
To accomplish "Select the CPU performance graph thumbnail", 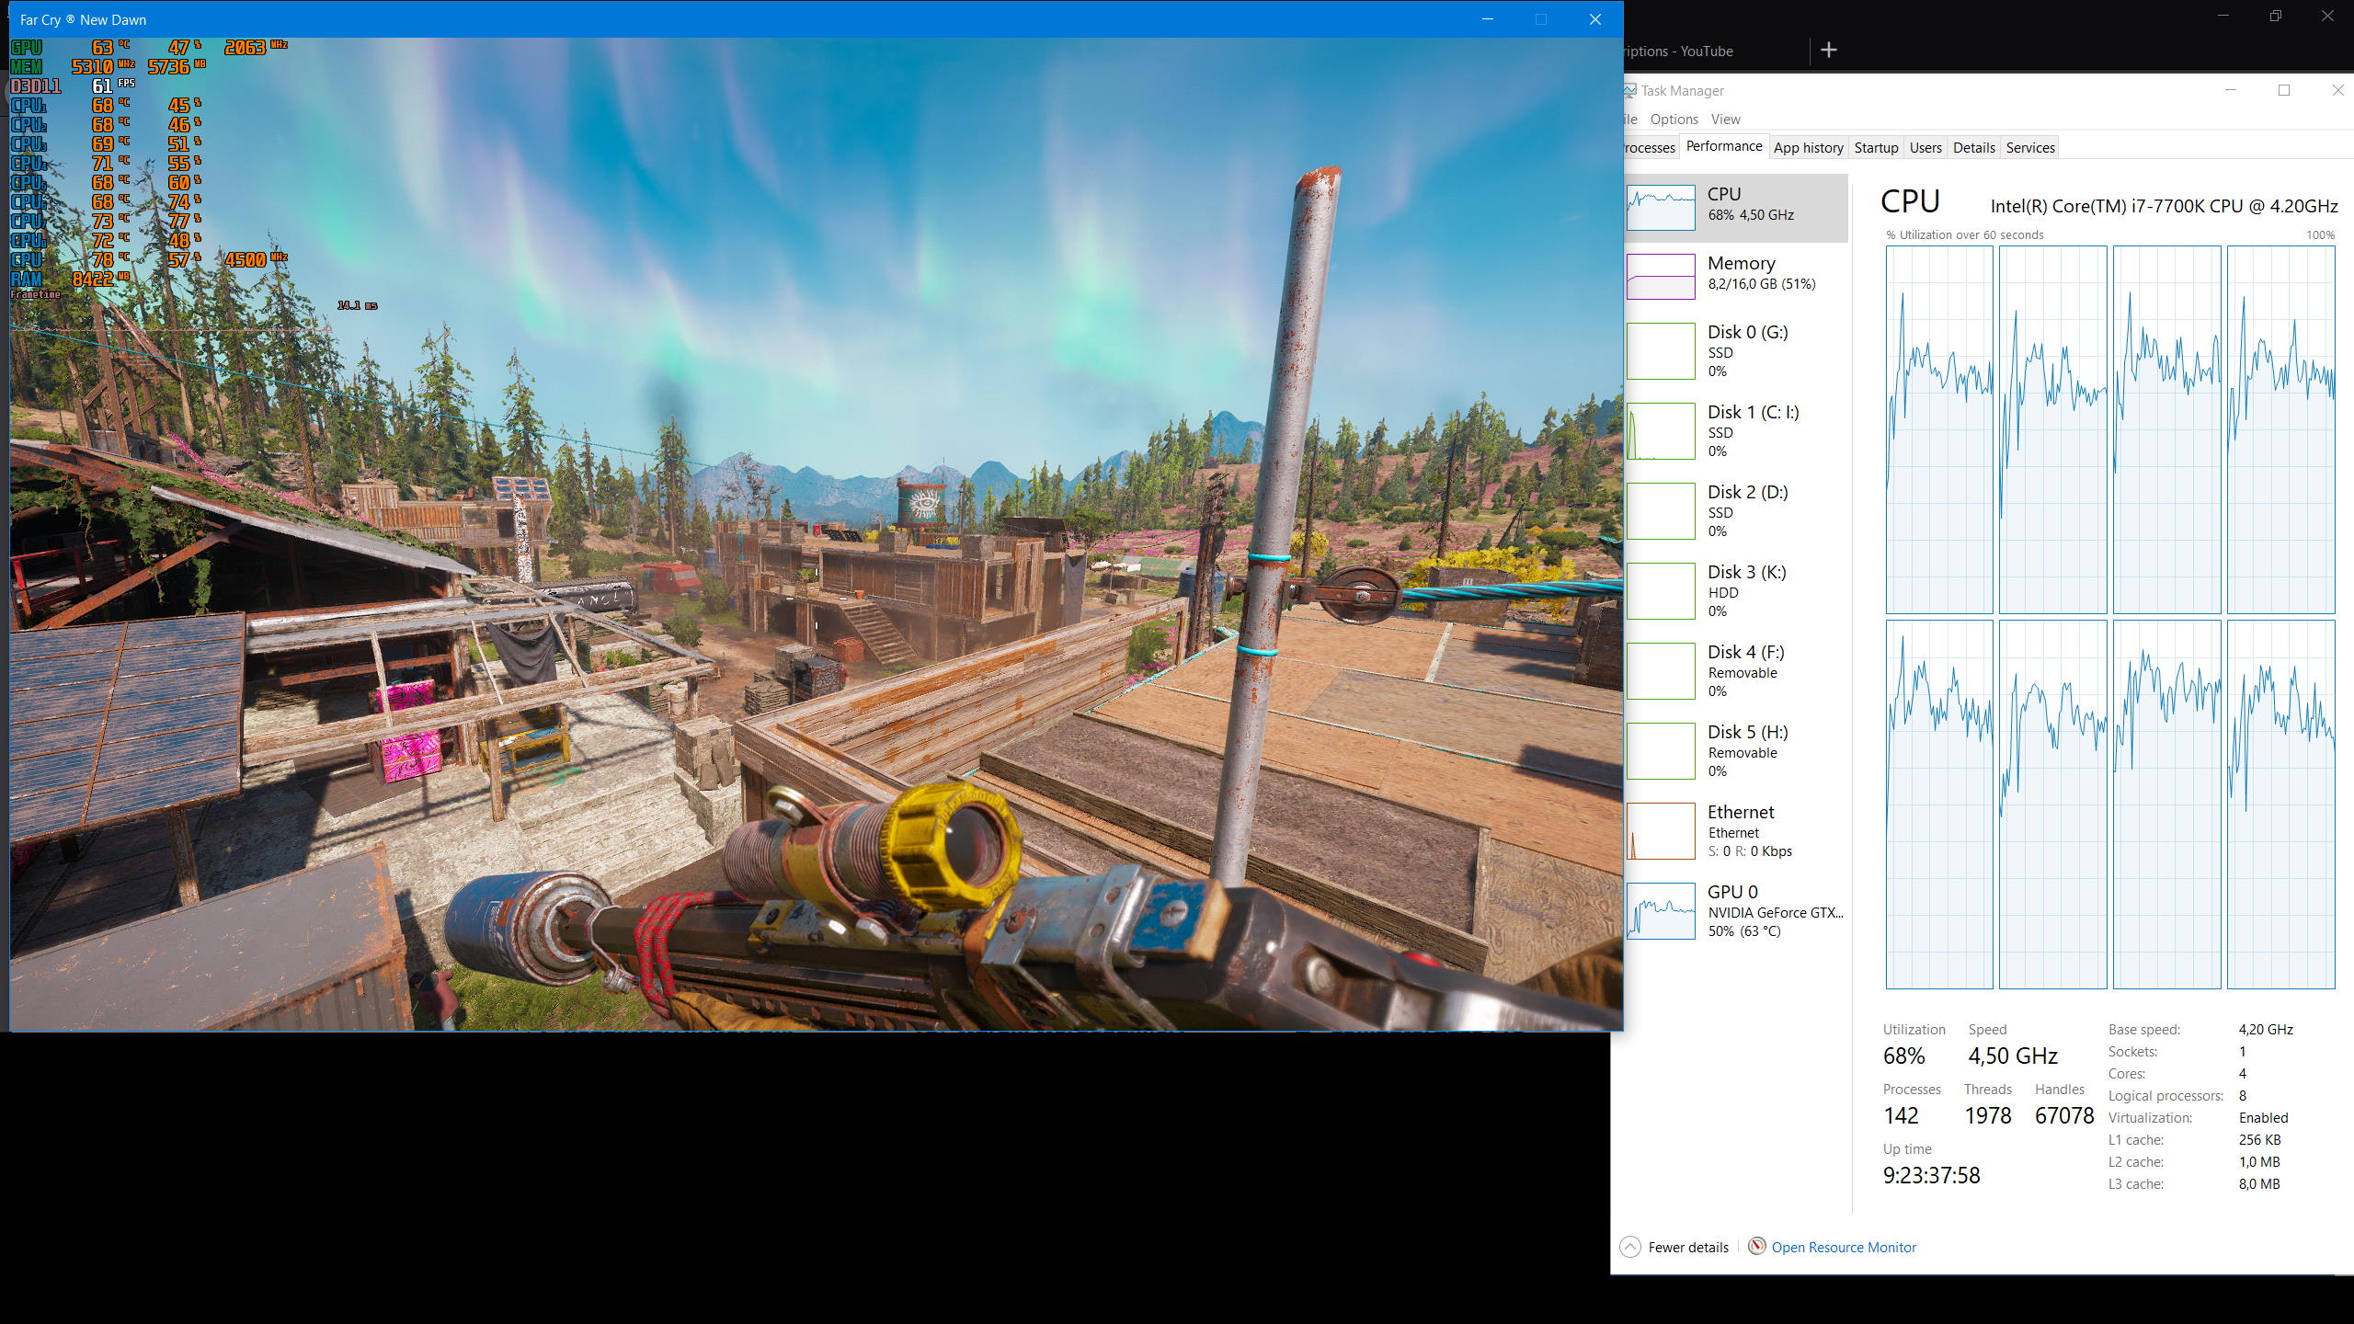I will tap(1661, 207).
